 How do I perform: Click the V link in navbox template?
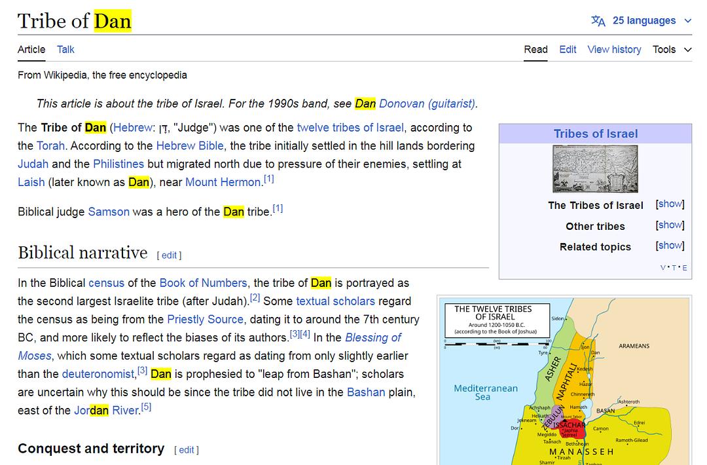coord(663,268)
